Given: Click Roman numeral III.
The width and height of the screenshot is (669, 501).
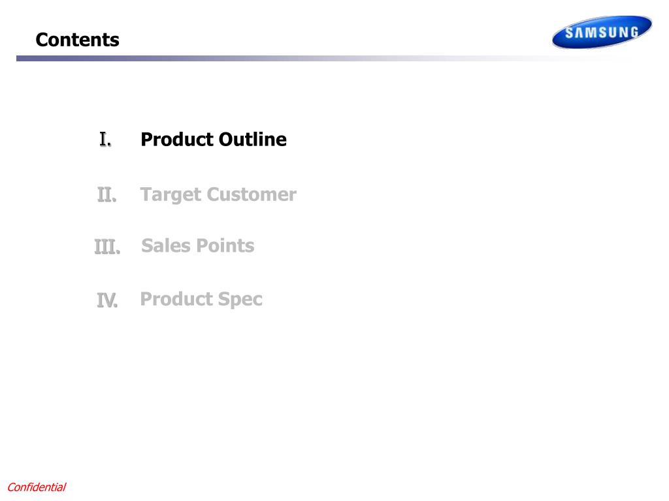Looking at the screenshot, I should [x=107, y=247].
